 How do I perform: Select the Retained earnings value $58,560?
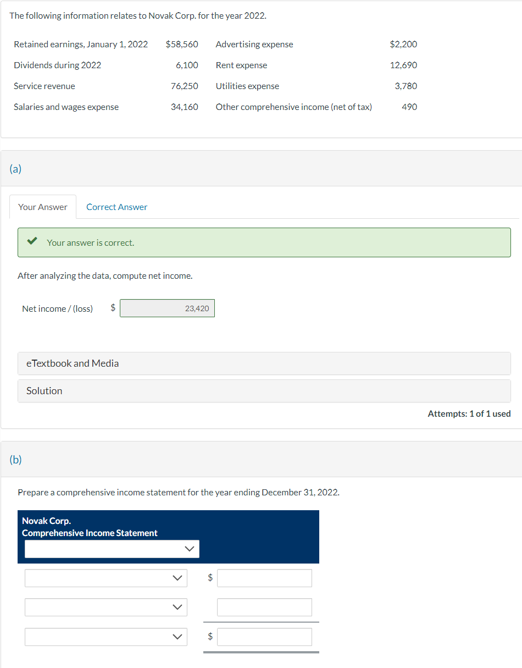182,44
